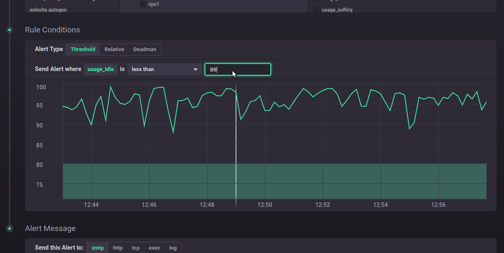504x253 pixels.
Task: Click the 12:52 time label on the graph axis
Action: coord(323,205)
